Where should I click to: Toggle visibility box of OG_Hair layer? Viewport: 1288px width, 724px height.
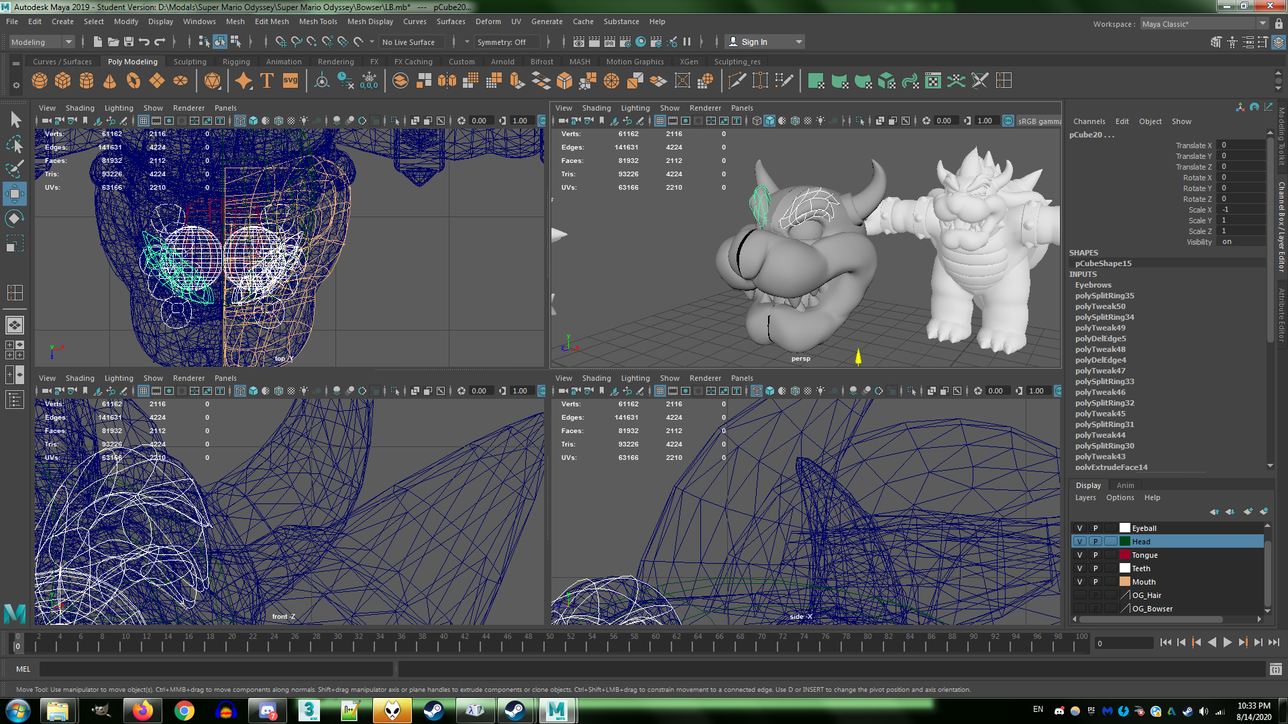[1079, 595]
